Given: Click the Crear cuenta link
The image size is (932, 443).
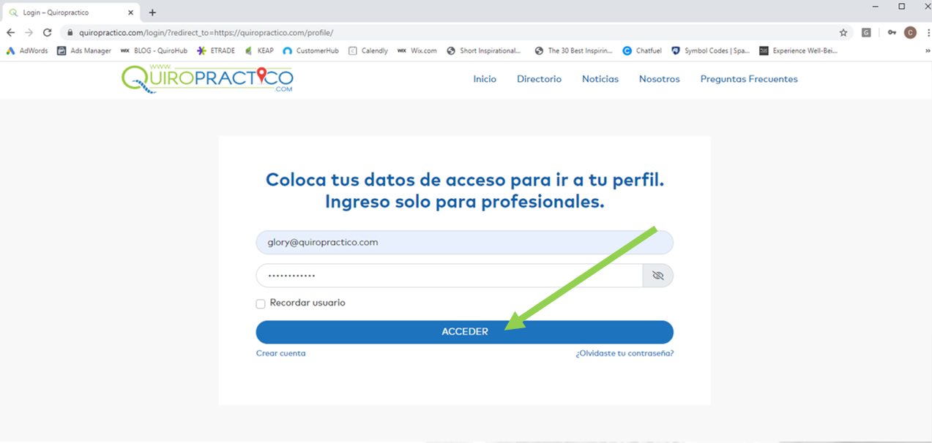Looking at the screenshot, I should (280, 353).
